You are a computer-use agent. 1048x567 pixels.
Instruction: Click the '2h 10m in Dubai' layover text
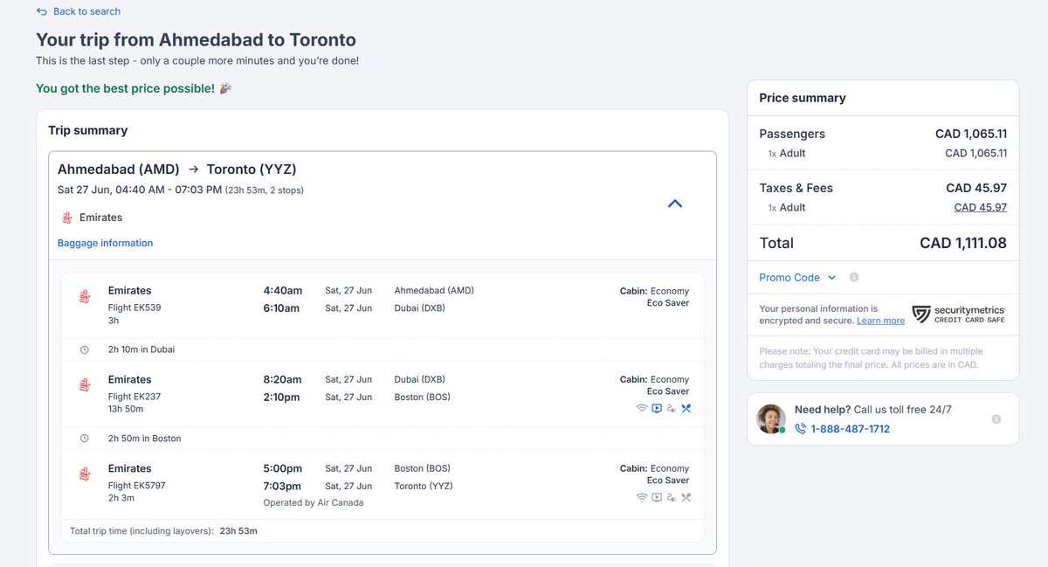pos(141,349)
